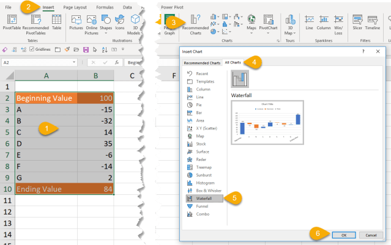Choose Column chart type in dialog
The image size is (391, 245).
[x=203, y=89]
